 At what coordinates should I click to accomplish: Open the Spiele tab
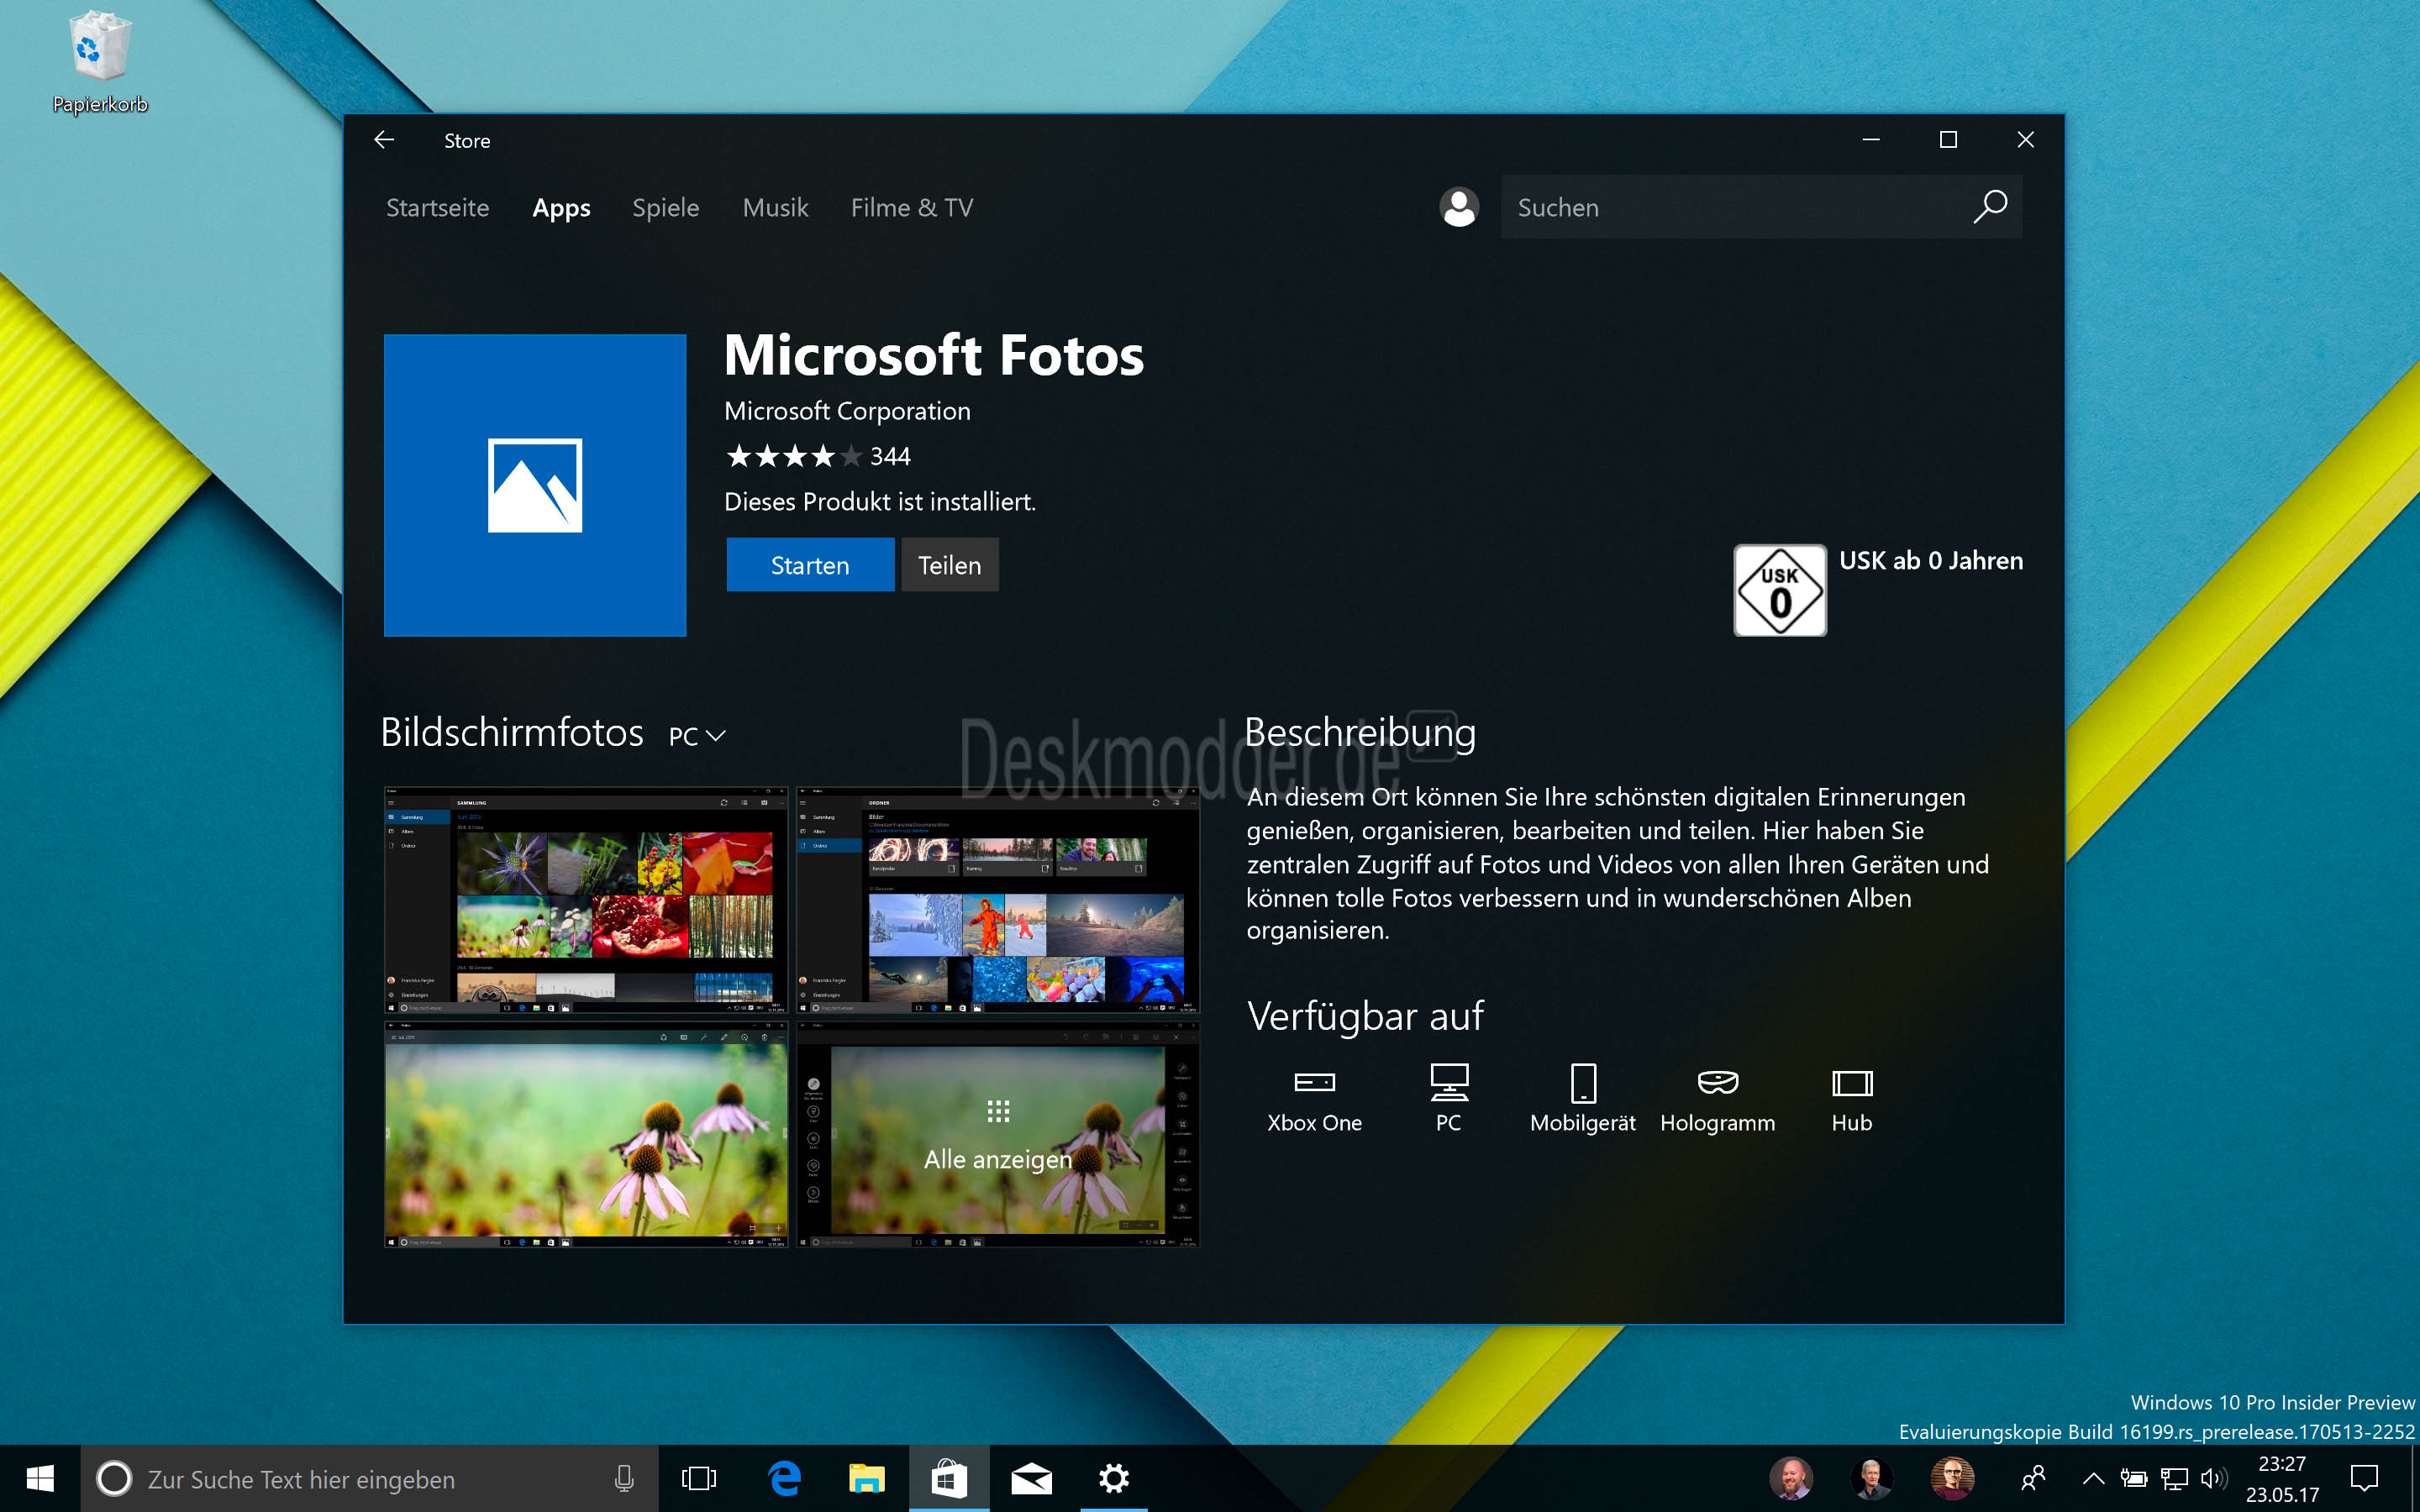pos(665,207)
